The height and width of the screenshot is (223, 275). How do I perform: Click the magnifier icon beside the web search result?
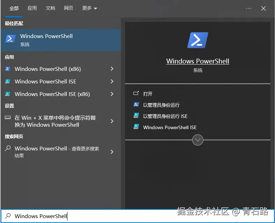coord(8,148)
